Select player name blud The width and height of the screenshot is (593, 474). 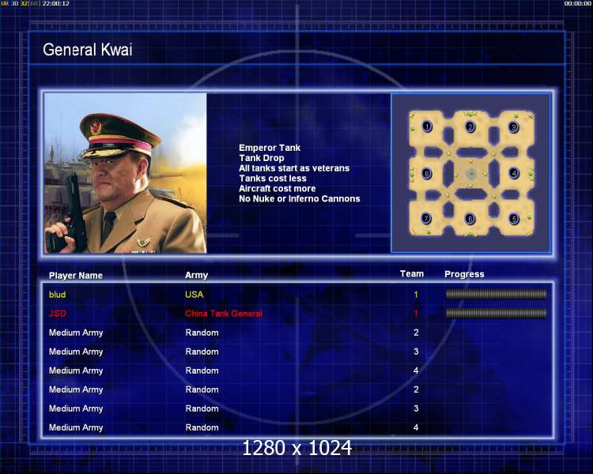click(x=58, y=295)
